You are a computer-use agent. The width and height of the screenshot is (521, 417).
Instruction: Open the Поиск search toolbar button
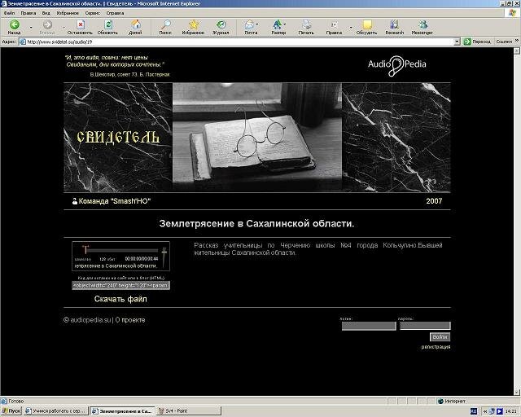[165, 27]
